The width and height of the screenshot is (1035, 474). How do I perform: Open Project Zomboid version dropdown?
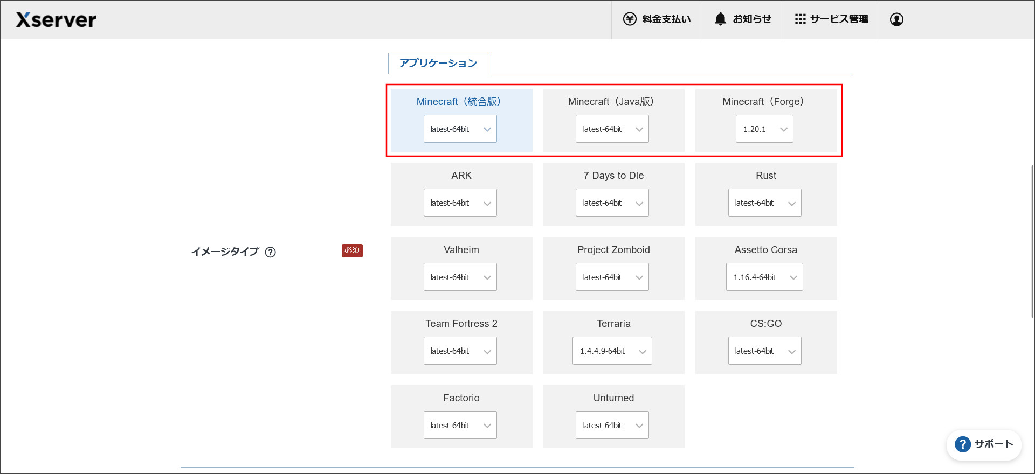pos(612,277)
